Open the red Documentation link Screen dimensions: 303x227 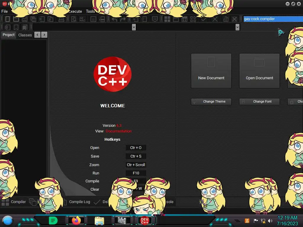tap(119, 131)
